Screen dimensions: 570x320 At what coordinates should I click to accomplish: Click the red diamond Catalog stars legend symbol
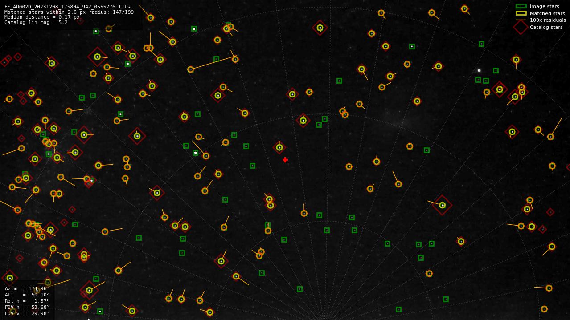[521, 27]
